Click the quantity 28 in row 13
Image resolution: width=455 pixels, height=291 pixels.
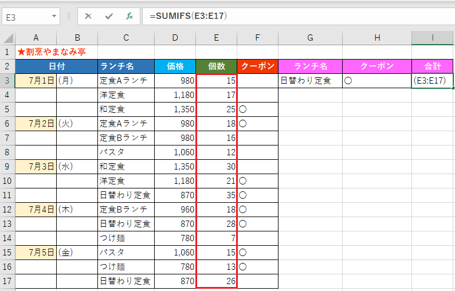[x=217, y=223]
